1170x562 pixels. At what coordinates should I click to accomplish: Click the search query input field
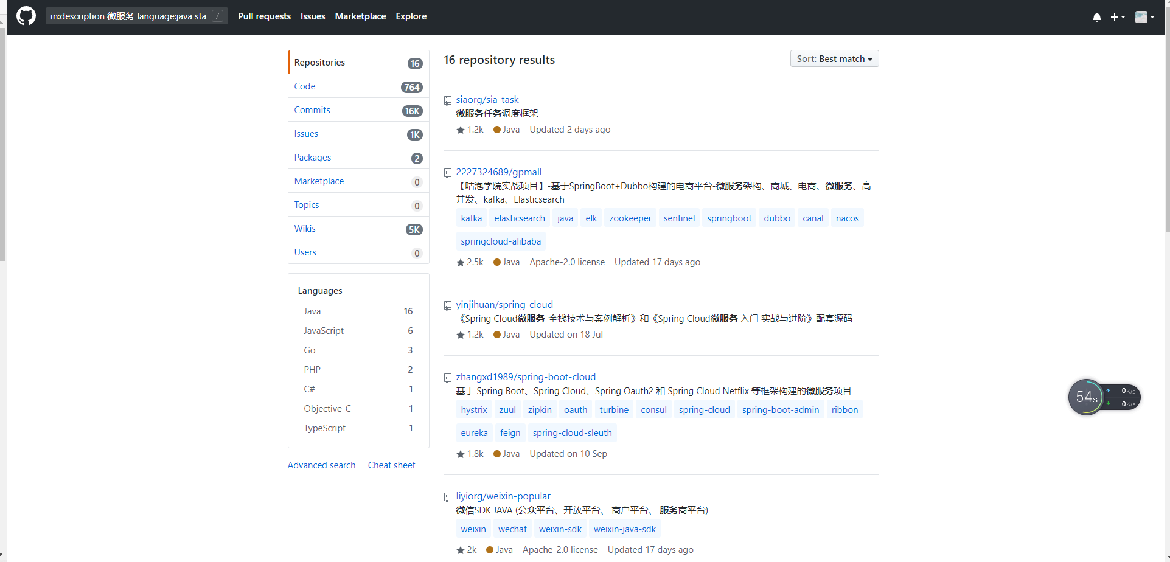(x=128, y=16)
